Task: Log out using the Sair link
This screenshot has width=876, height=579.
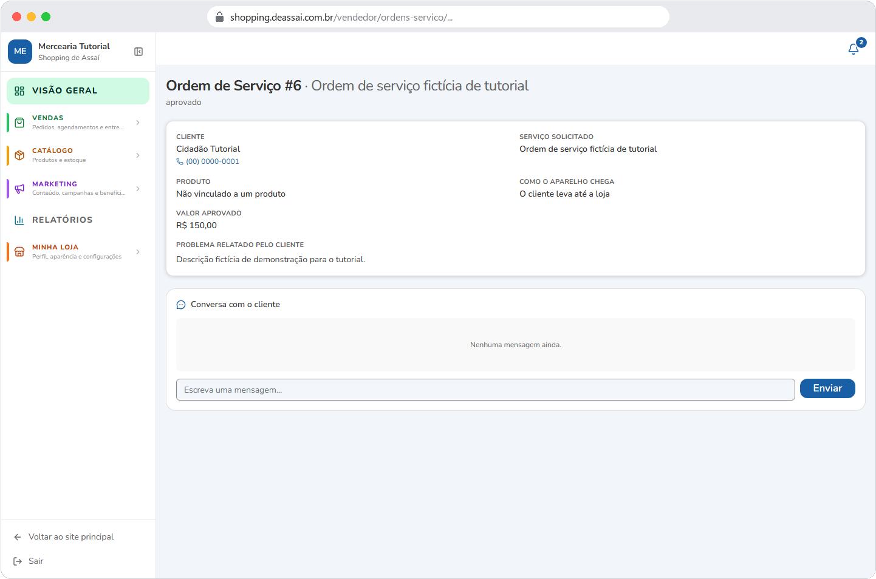Action: pyautogui.click(x=36, y=561)
